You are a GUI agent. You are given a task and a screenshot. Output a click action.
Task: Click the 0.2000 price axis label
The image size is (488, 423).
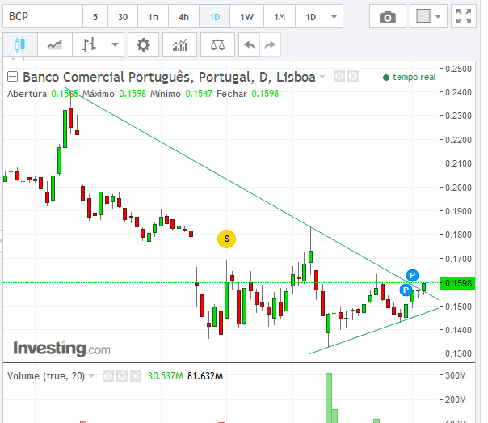tap(458, 188)
